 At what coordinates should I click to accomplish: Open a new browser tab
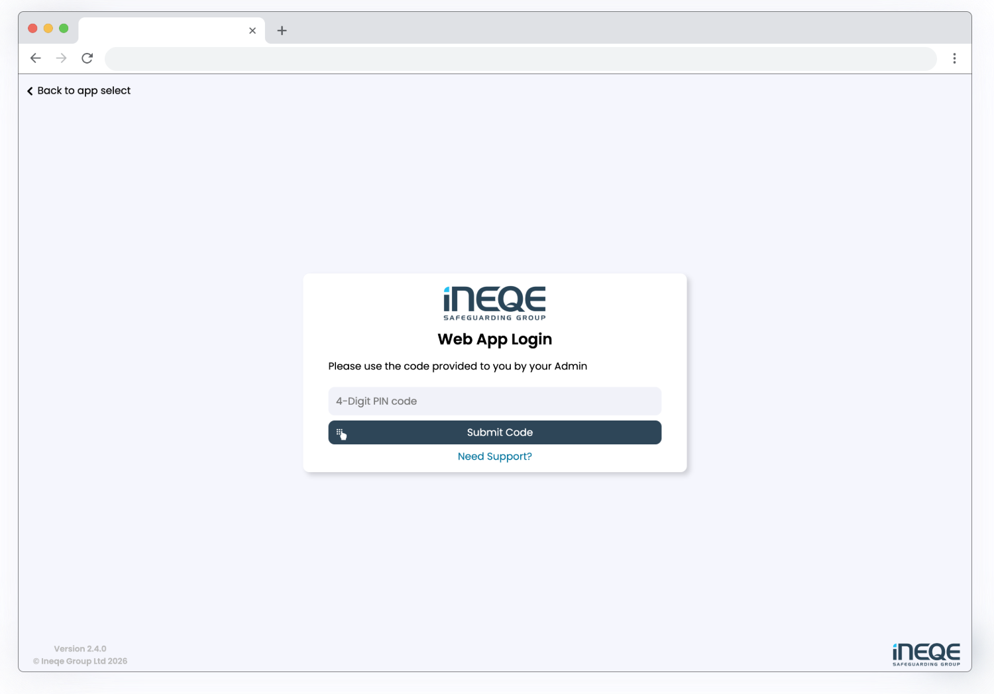282,30
